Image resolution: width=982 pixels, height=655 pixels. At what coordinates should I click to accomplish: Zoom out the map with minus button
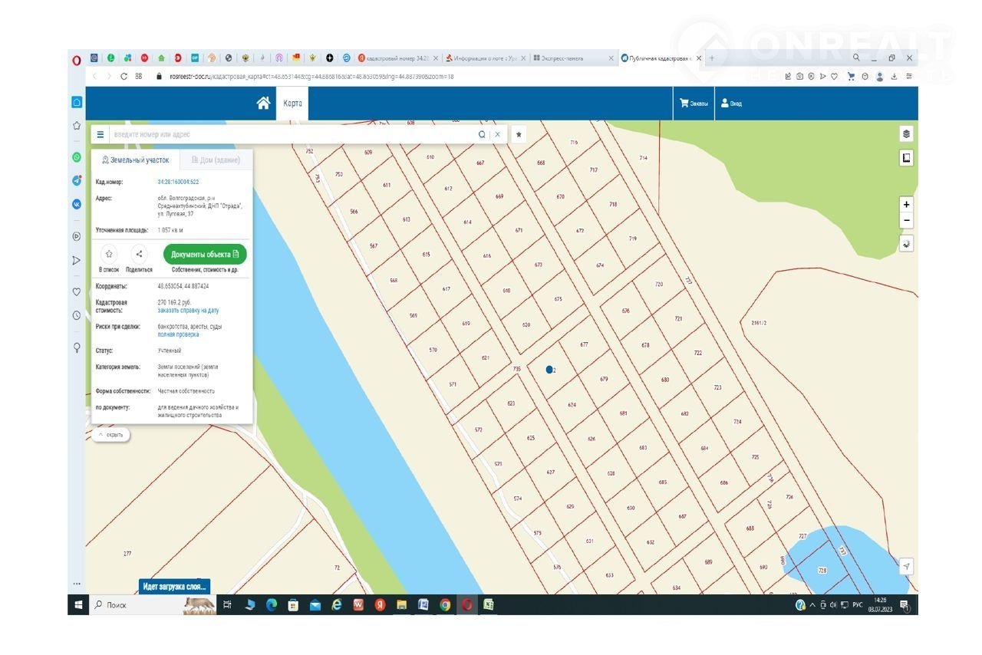(x=906, y=221)
